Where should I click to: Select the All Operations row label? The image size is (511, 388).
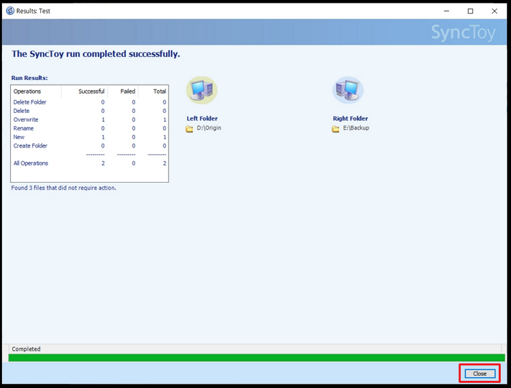[31, 164]
